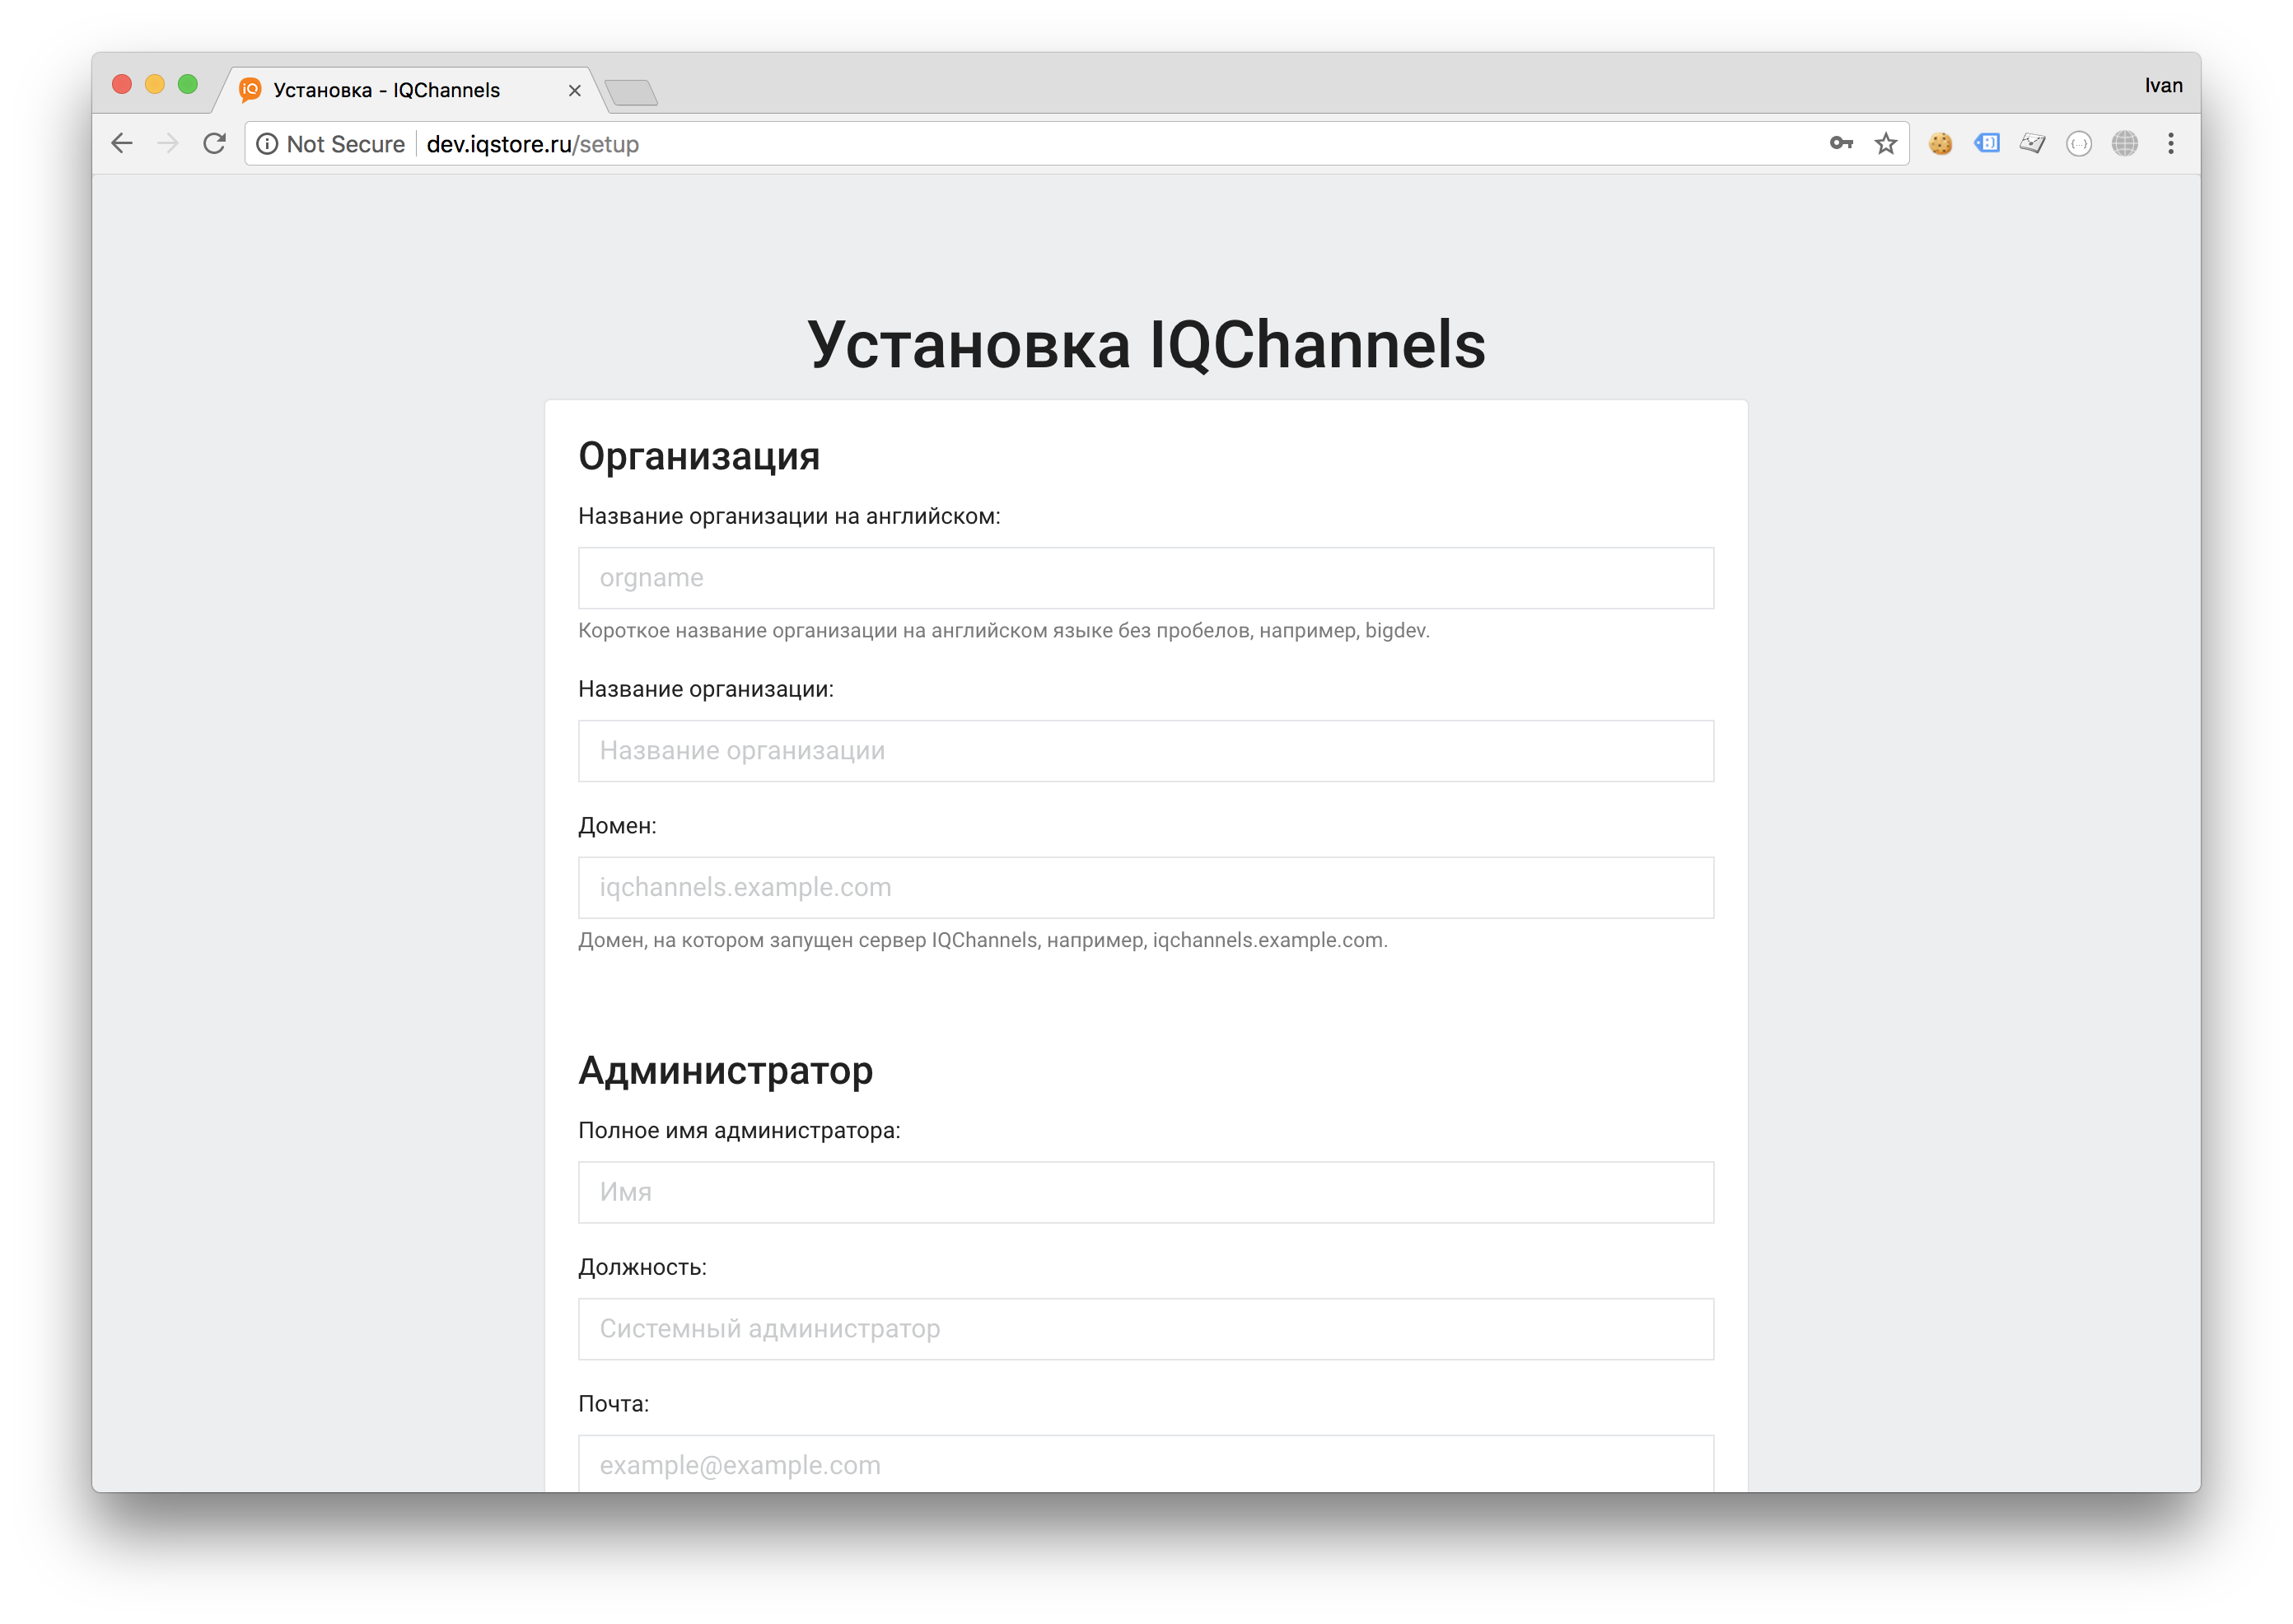
Task: Click the Должность: label
Action: 642,1267
